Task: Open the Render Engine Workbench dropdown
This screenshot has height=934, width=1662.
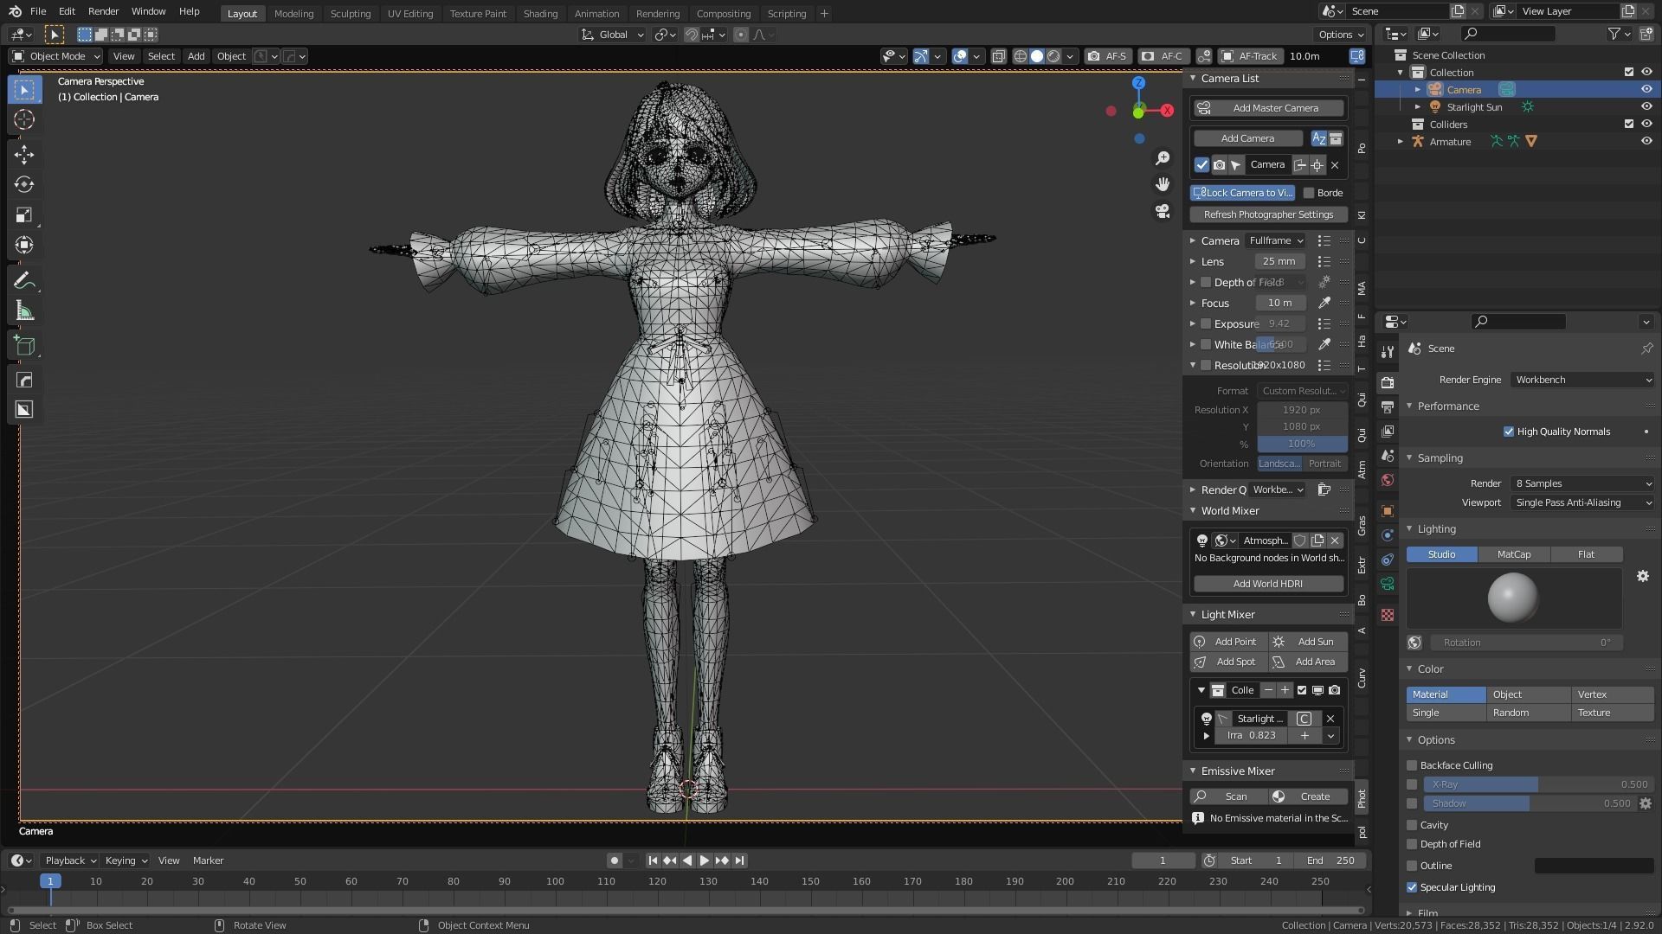Action: [1582, 380]
